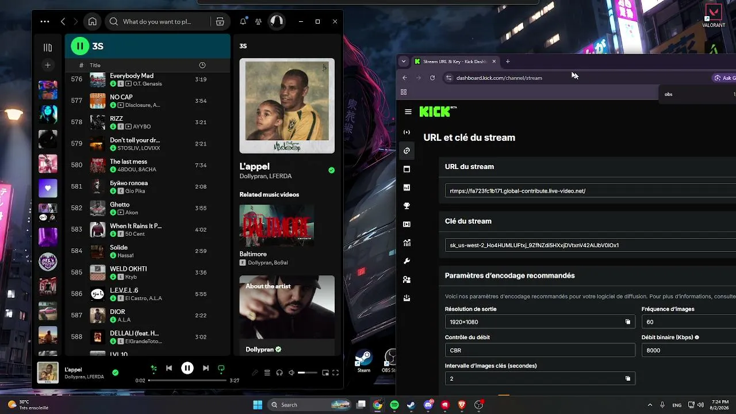
Task: Toggle Smart Shuffle in Spotify player
Action: tap(154, 369)
